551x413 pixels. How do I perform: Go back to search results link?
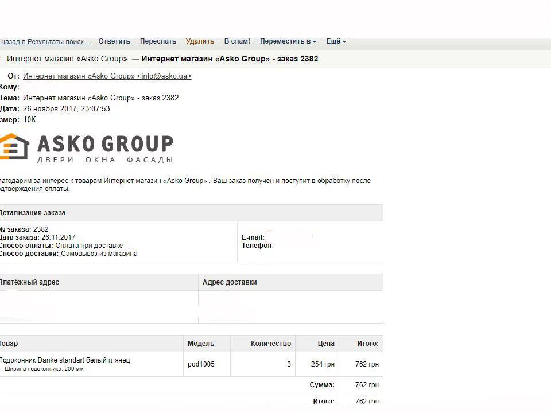[x=44, y=42]
